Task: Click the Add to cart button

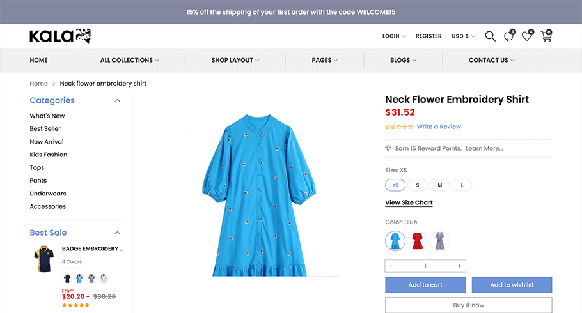Action: (x=425, y=285)
